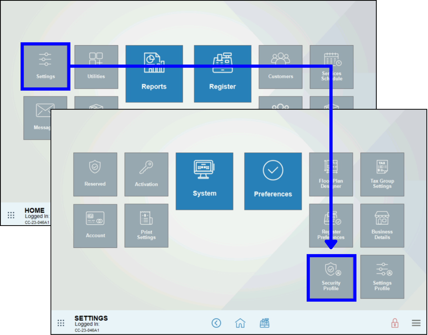Click the System settings tile
Viewport: 428px width, 335px height.
coord(204,181)
